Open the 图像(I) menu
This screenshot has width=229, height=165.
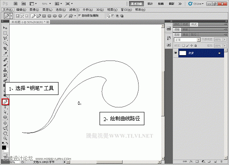[34, 10]
